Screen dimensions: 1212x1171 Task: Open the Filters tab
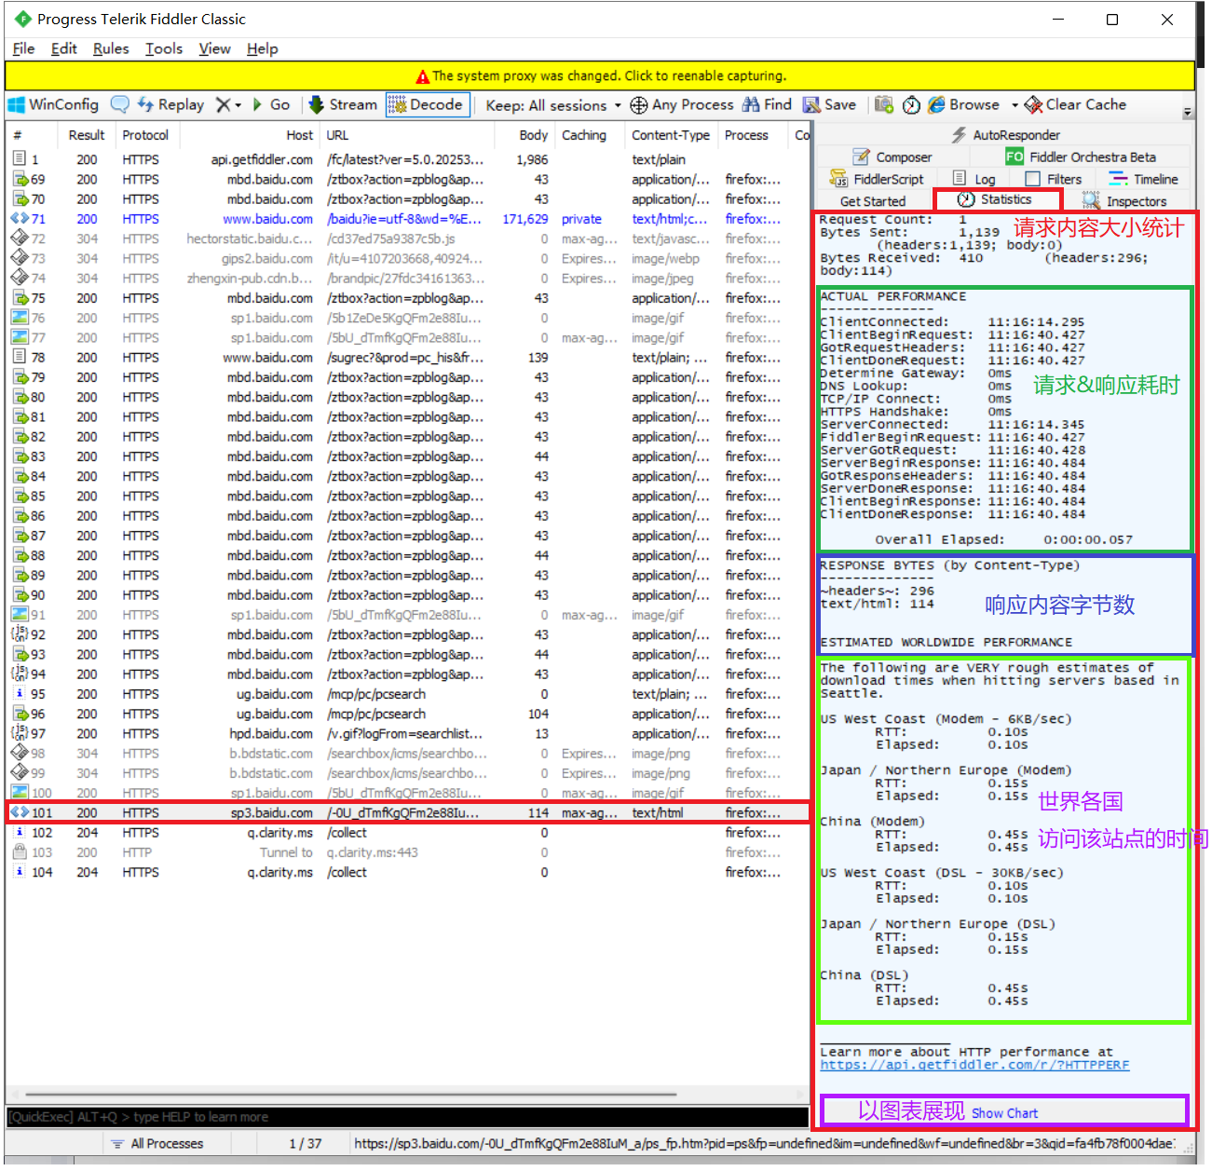pyautogui.click(x=1054, y=179)
